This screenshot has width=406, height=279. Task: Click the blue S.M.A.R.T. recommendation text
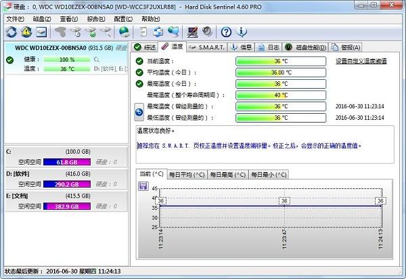[249, 146]
